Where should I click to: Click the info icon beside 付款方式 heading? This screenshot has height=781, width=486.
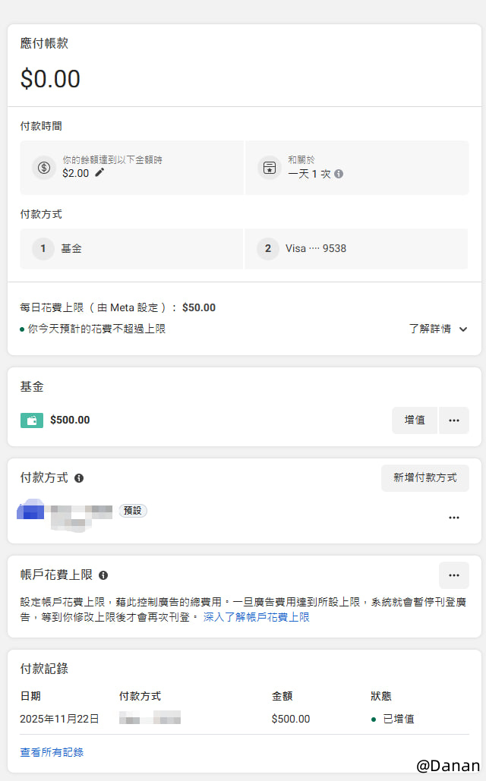[x=79, y=478]
